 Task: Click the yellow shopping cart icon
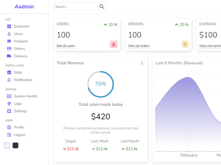185,44
